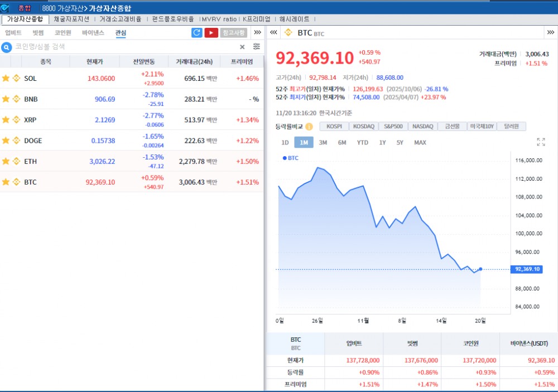Click the Binance BTC logo in the chart header
Viewport: 558px width, 392px height.
point(288,32)
